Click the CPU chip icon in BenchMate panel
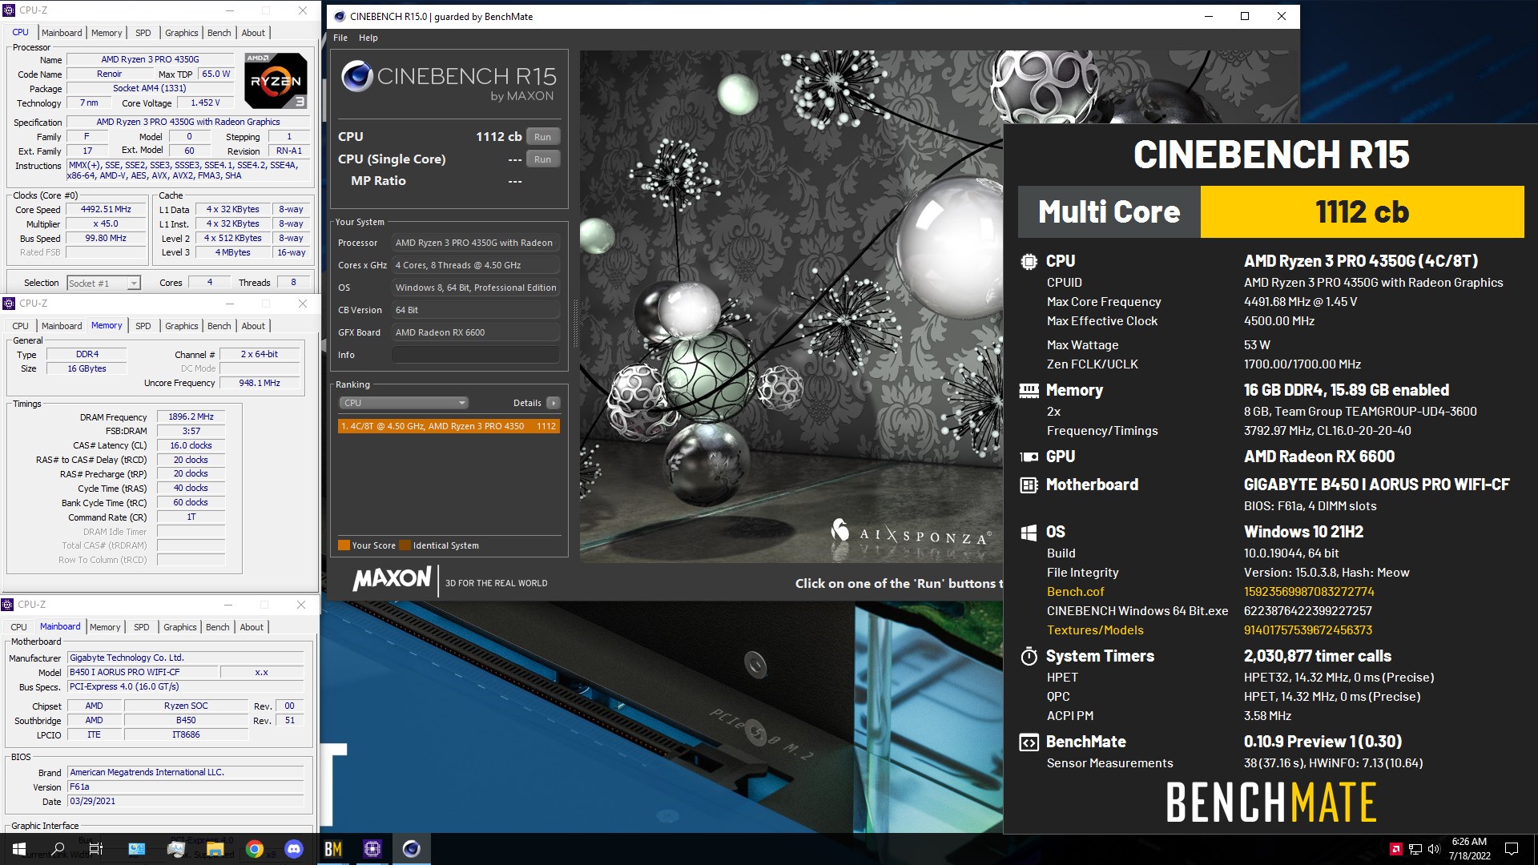The width and height of the screenshot is (1538, 865). 1029,261
